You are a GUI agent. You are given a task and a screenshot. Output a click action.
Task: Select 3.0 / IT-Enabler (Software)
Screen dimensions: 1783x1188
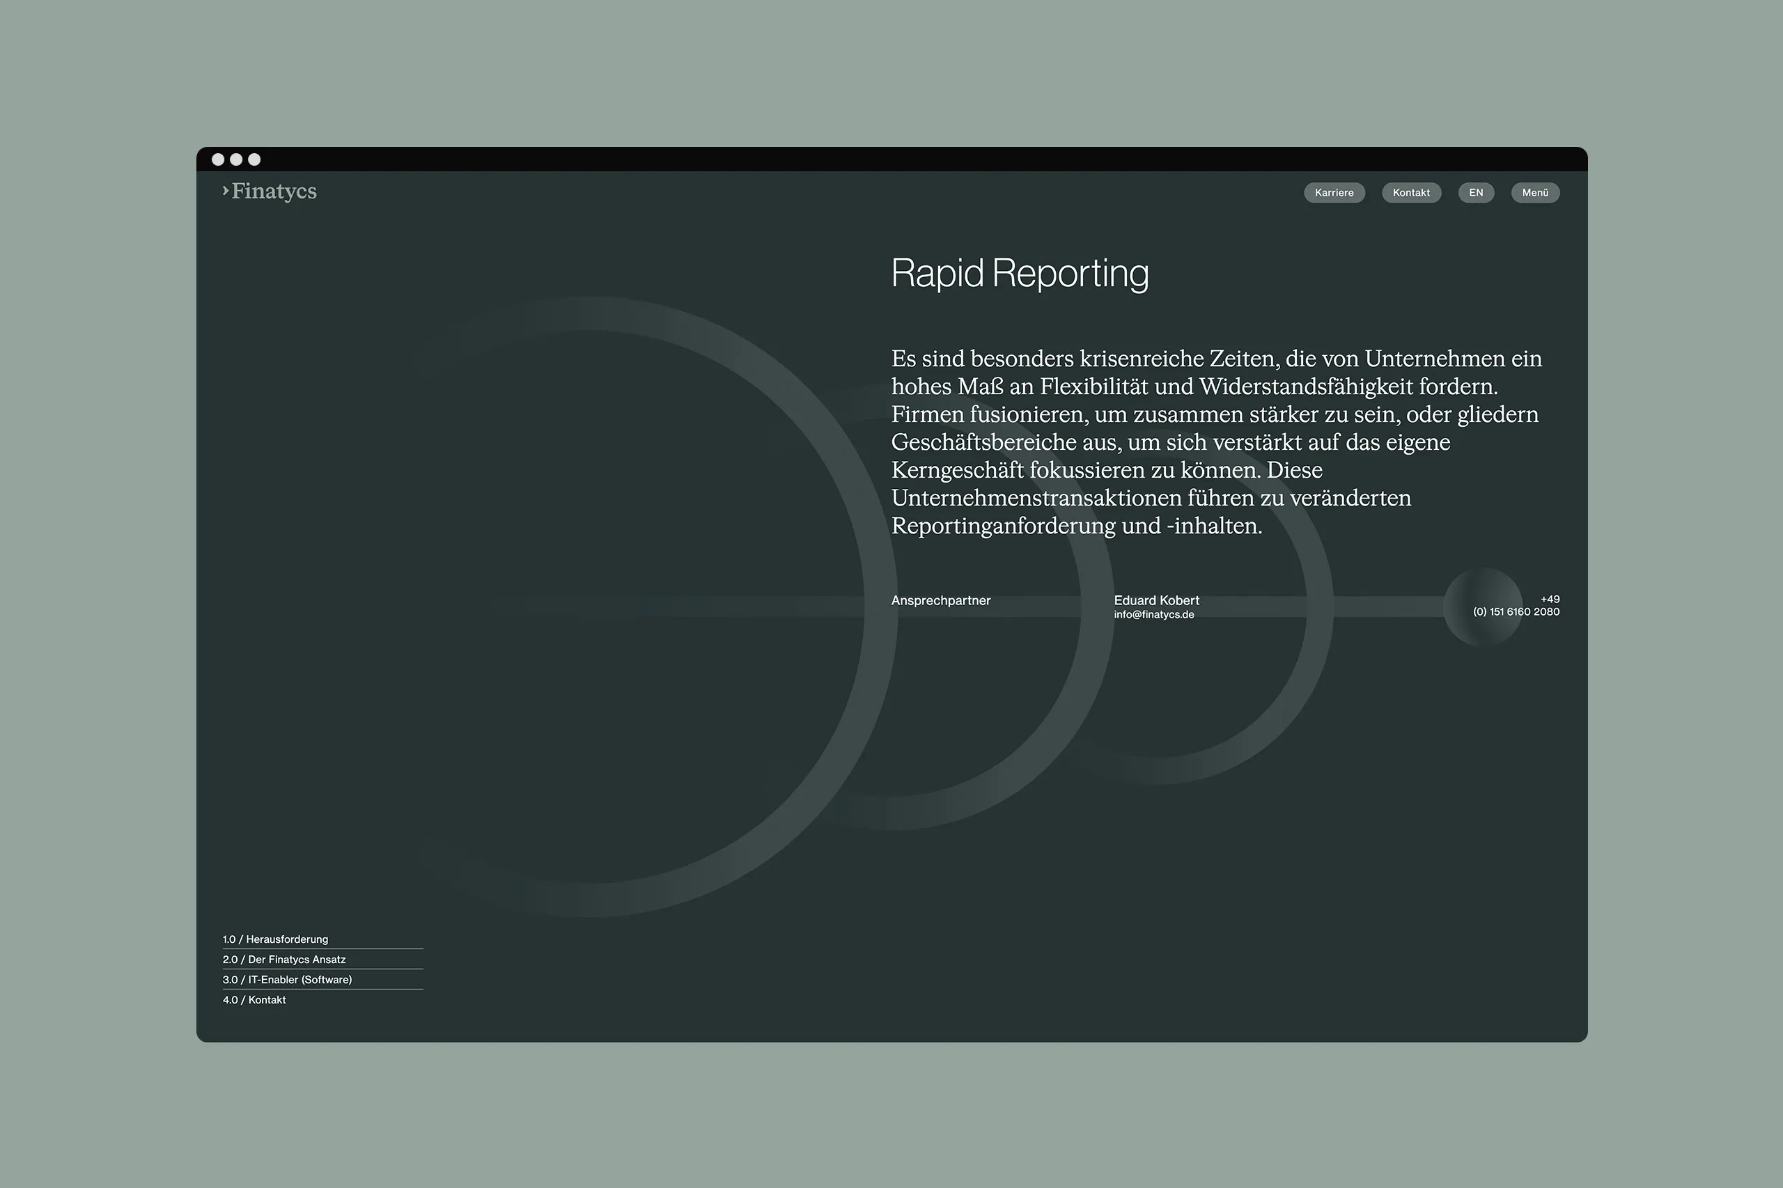pyautogui.click(x=287, y=980)
